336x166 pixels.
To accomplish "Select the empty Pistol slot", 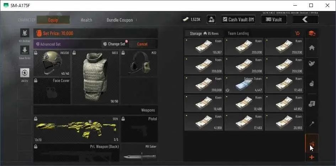I will click(x=139, y=129).
